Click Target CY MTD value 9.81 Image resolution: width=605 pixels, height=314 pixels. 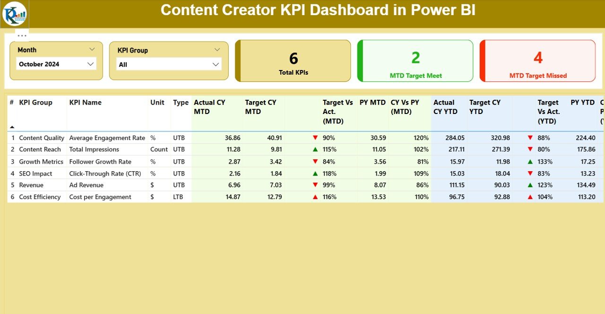tap(275, 149)
